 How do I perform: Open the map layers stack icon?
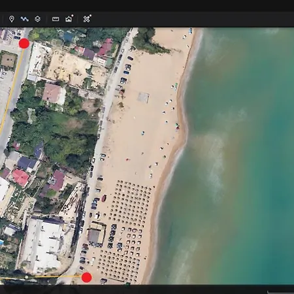[x=37, y=19]
